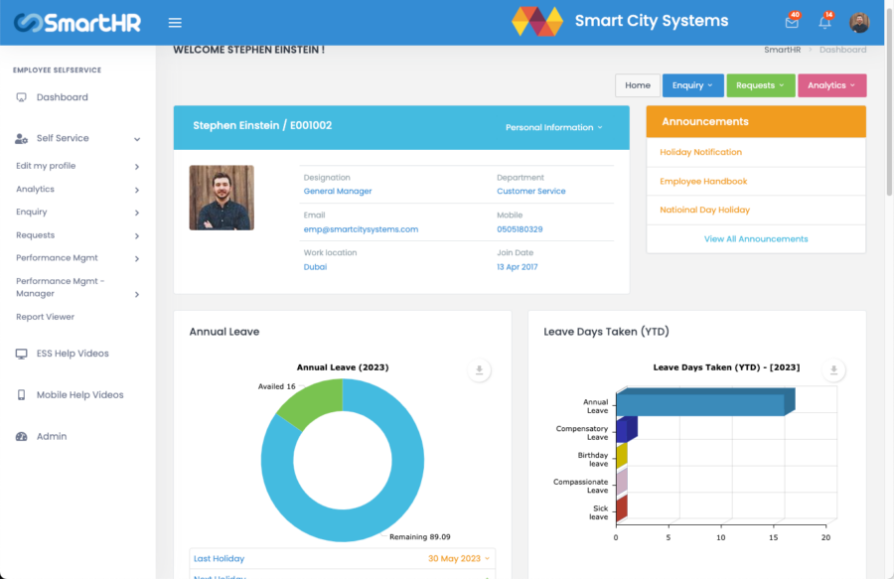
Task: Open the Employee Handbook announcement
Action: (x=703, y=181)
